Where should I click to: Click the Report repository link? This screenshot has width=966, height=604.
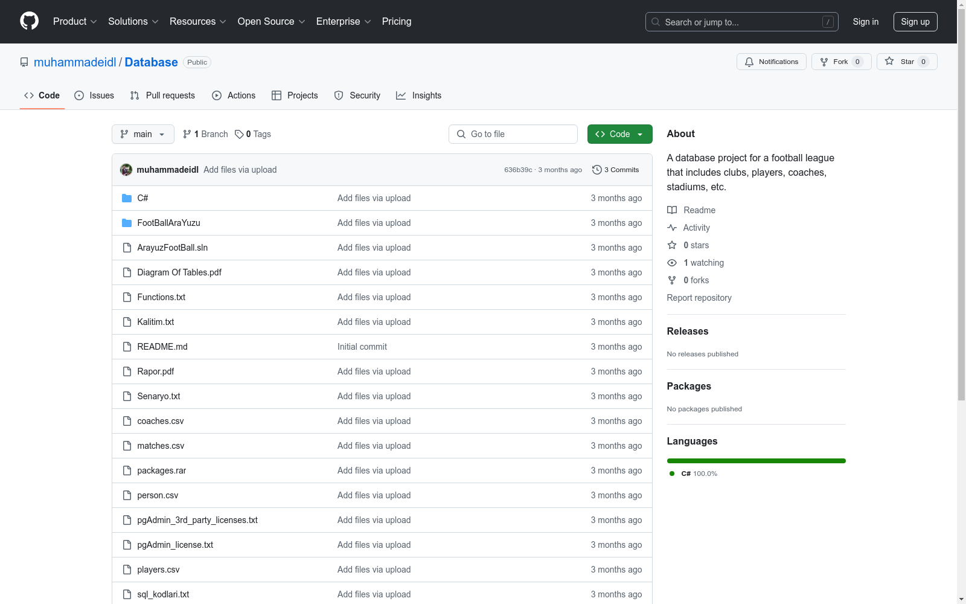699,298
